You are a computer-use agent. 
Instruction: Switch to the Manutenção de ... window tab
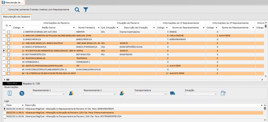click(x=13, y=3)
